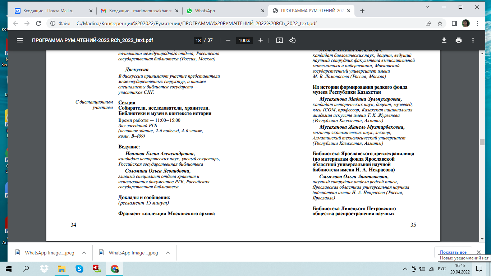
Task: Close the ПРОГРАММА РУМ.ЧТЕНИЙ tab
Action: pos(349,11)
